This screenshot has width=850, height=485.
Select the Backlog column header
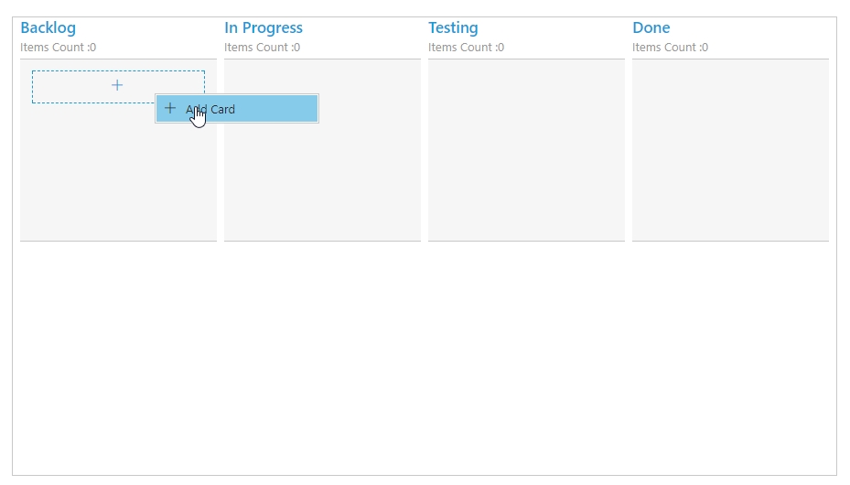tap(48, 28)
